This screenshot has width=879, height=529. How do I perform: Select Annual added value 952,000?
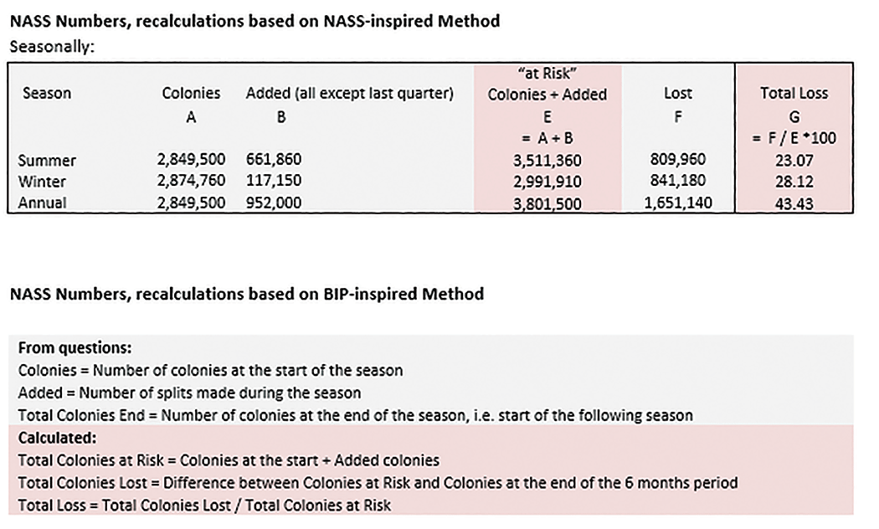(x=274, y=203)
